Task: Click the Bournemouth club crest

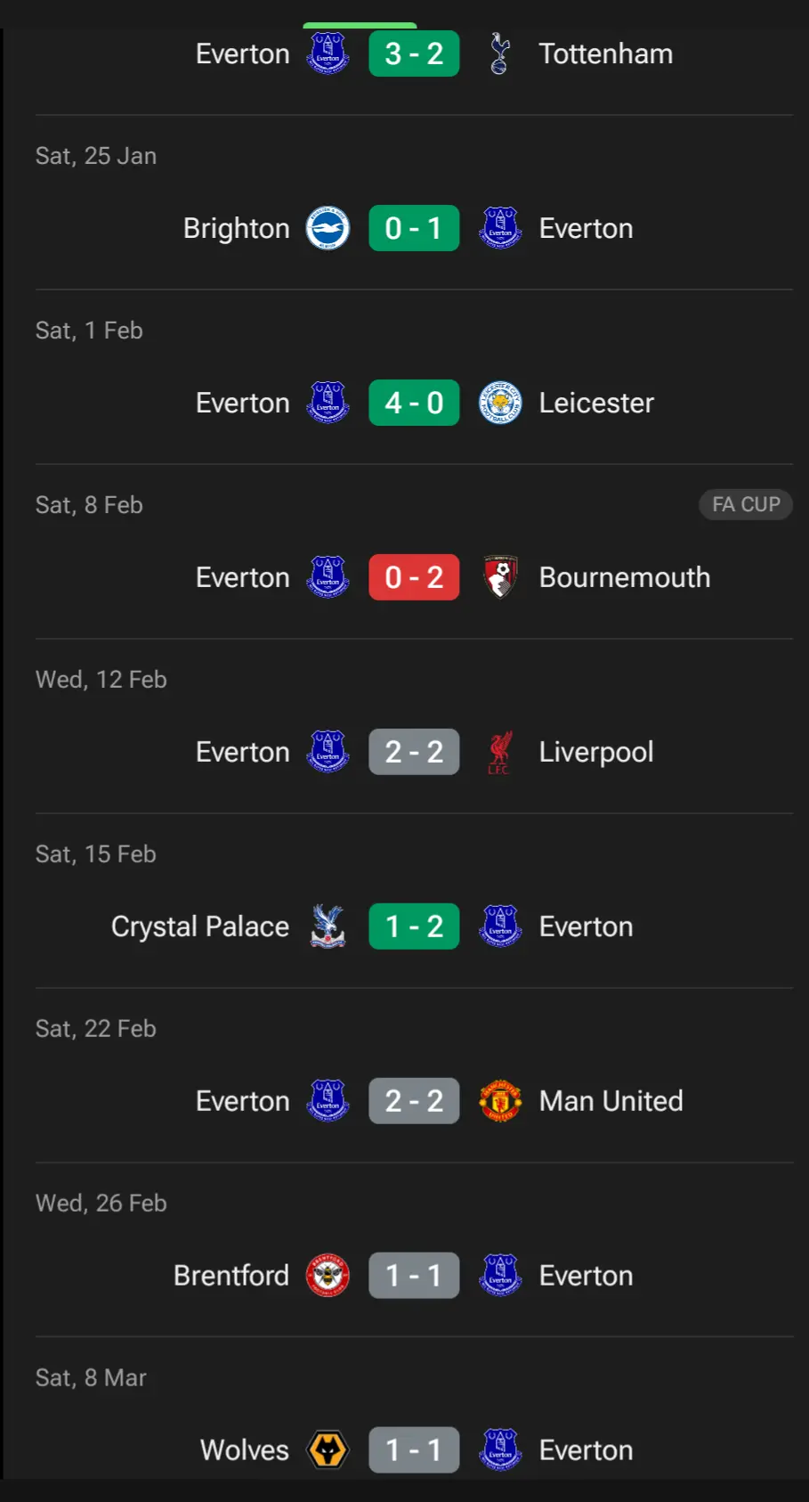Action: click(x=500, y=577)
